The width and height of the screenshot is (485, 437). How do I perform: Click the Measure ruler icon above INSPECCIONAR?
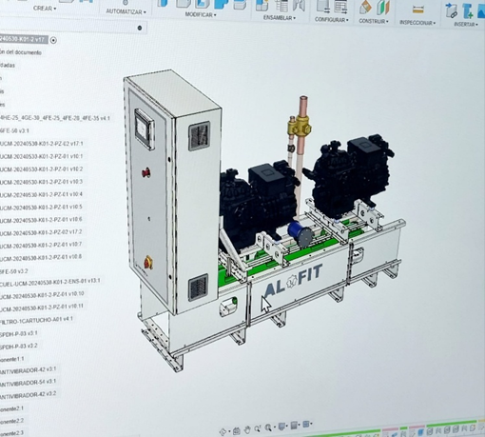pyautogui.click(x=418, y=10)
